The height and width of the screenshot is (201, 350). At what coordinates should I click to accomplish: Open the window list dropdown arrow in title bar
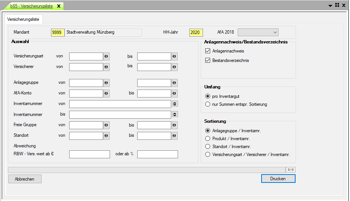click(x=330, y=6)
